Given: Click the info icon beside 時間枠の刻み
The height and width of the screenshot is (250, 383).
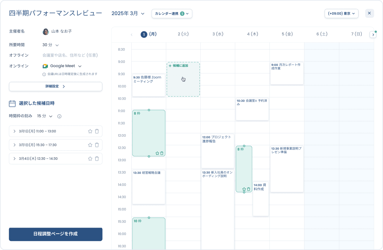Looking at the screenshot, I should [59, 116].
